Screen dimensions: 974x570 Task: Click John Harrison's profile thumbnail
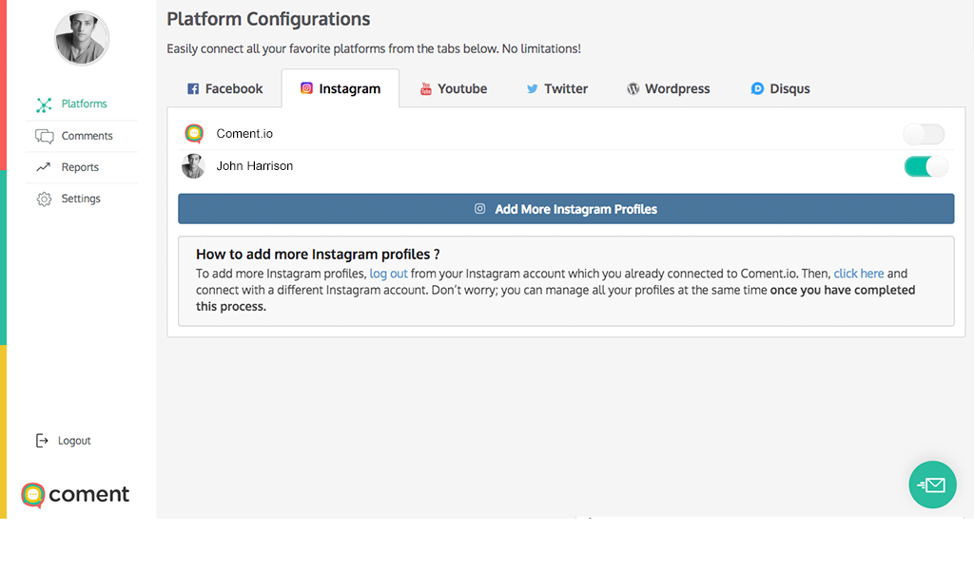(193, 166)
